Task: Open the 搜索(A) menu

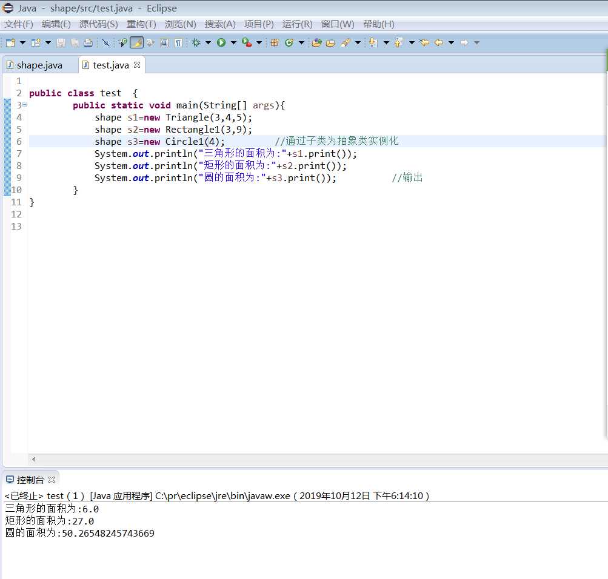Action: 220,24
